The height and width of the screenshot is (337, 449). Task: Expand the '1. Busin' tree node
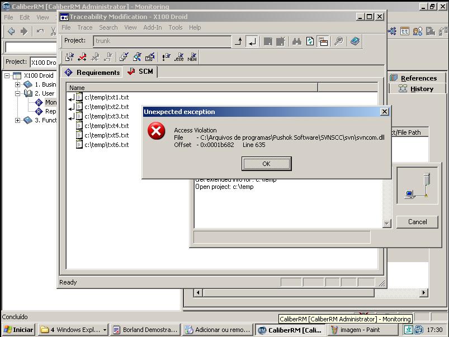[17, 85]
